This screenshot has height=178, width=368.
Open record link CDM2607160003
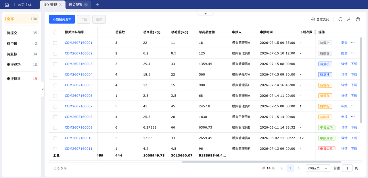tap(78, 64)
